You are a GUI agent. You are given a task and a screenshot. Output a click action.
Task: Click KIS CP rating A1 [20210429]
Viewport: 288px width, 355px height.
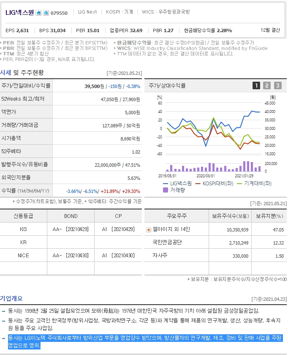118,229
